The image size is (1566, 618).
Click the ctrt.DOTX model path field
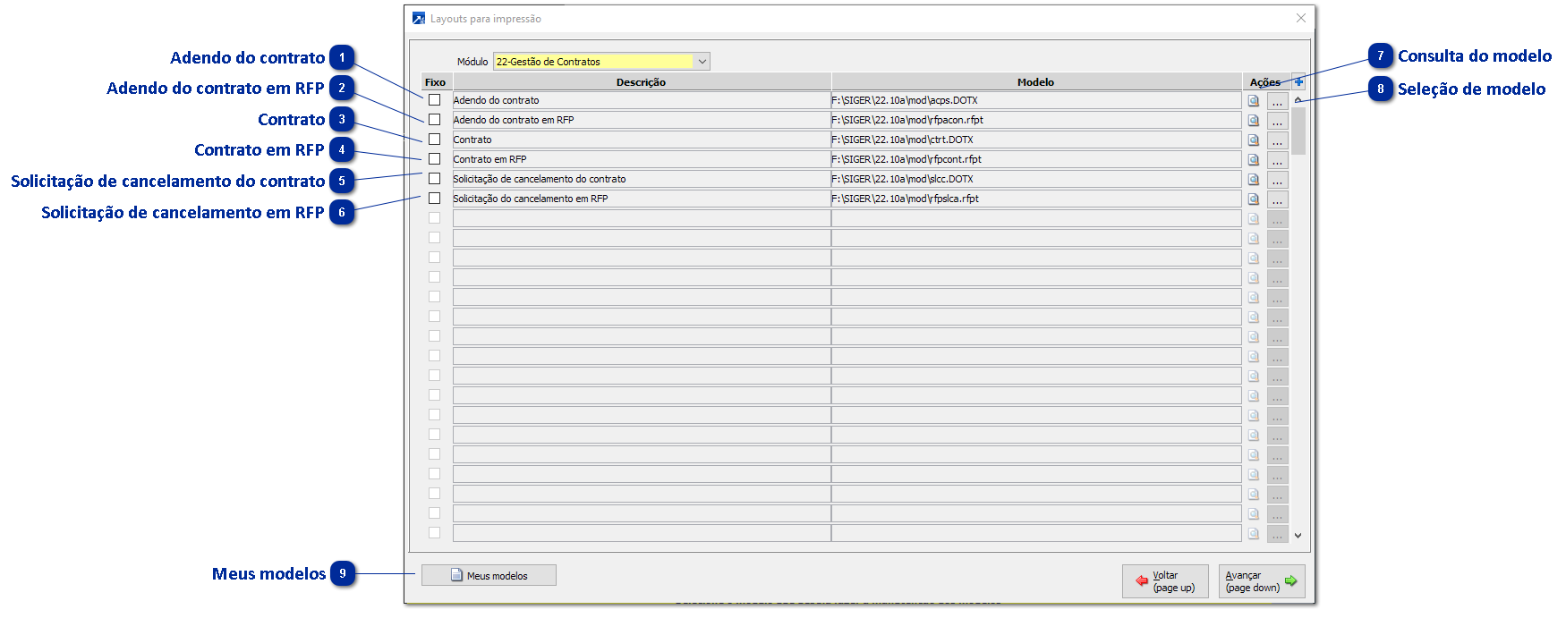[x=1036, y=140]
